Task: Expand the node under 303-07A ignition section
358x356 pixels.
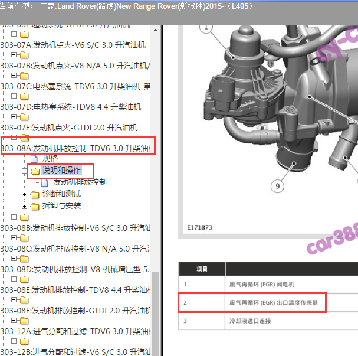Action: [14, 55]
